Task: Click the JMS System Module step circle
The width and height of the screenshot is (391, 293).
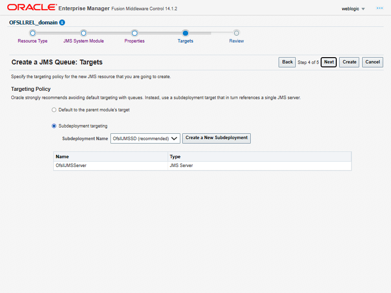Action: [84, 33]
